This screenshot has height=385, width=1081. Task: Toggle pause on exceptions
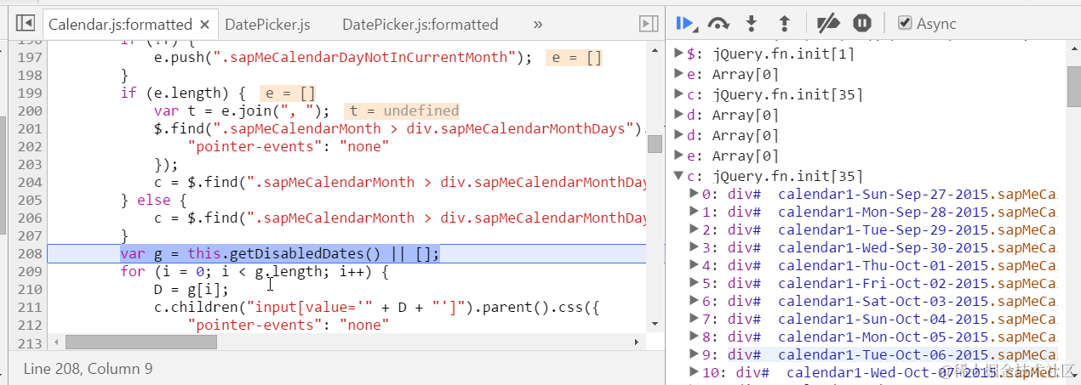point(861,23)
